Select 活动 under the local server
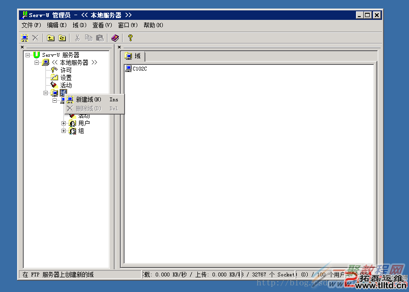 [66, 85]
